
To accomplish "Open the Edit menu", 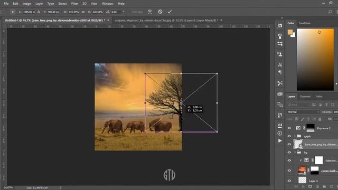I will click(15, 4).
